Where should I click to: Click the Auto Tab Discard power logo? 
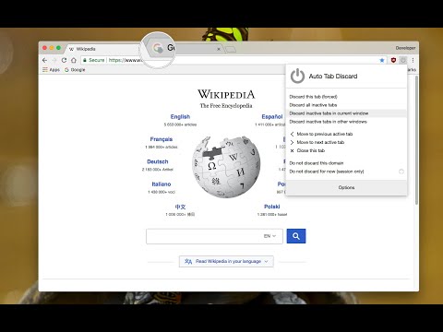coord(297,76)
